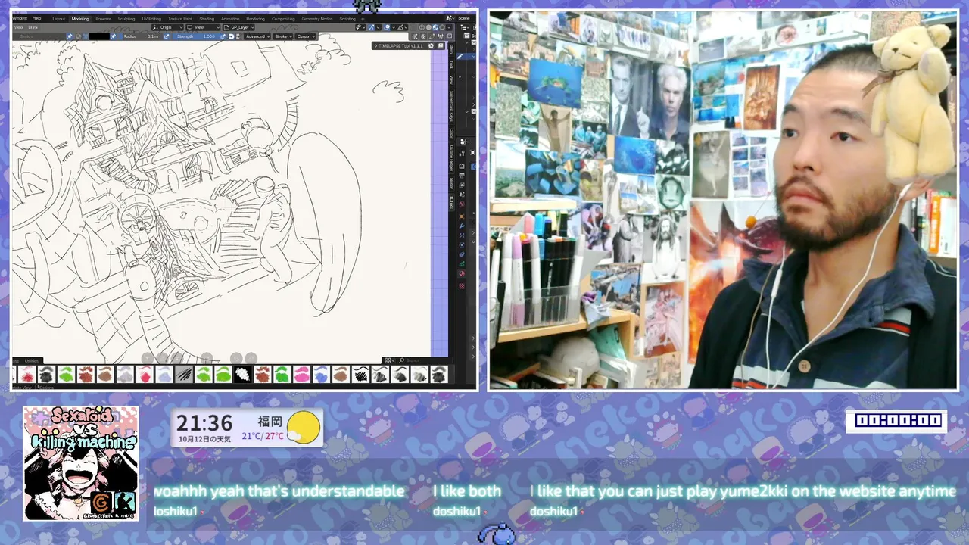Image resolution: width=969 pixels, height=545 pixels.
Task: Expand the Advanced brush settings popover
Action: [x=257, y=36]
